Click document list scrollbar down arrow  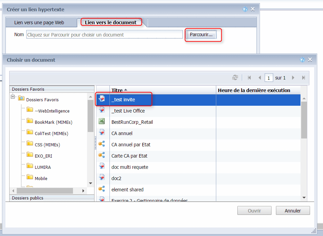point(304,198)
